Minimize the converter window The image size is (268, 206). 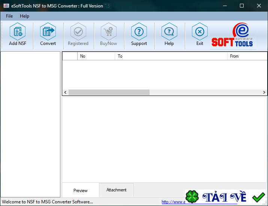225,6
